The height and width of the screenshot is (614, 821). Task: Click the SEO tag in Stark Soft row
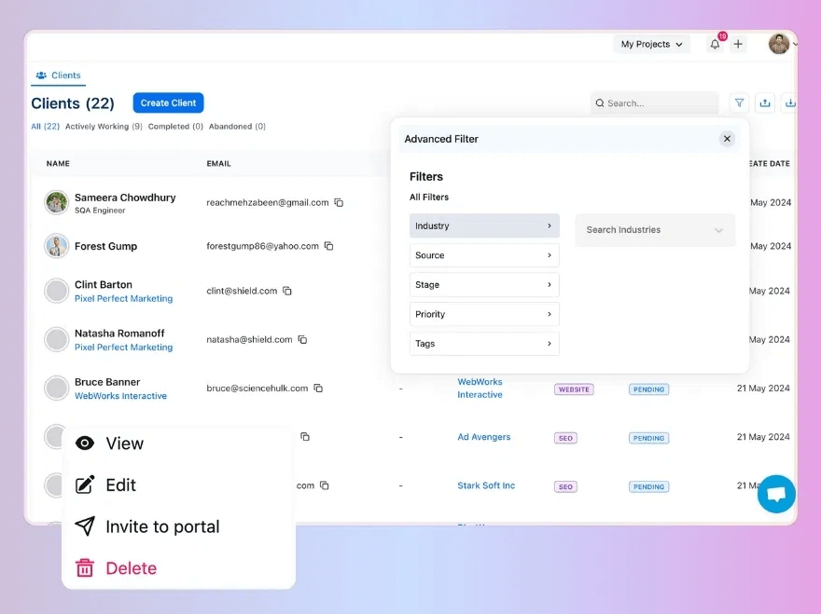click(565, 486)
